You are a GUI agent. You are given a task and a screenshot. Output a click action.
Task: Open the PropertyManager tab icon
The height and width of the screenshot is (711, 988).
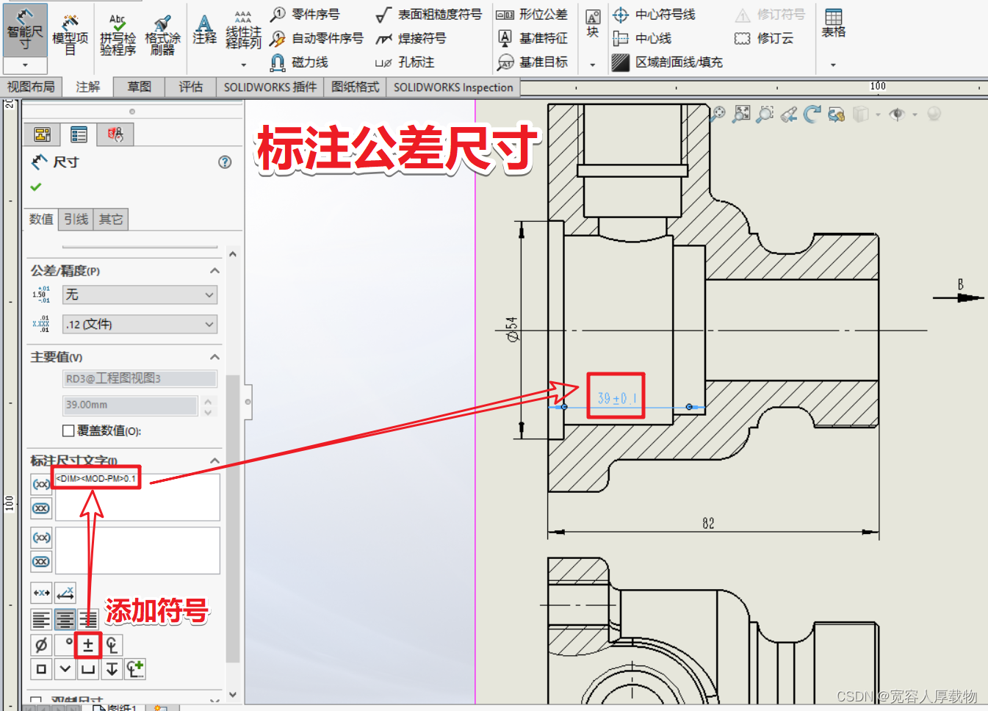coord(79,134)
